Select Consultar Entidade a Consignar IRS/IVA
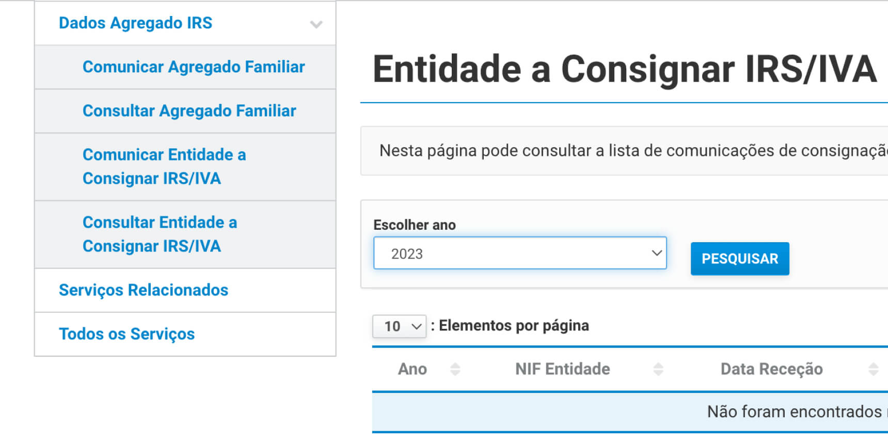 click(160, 234)
